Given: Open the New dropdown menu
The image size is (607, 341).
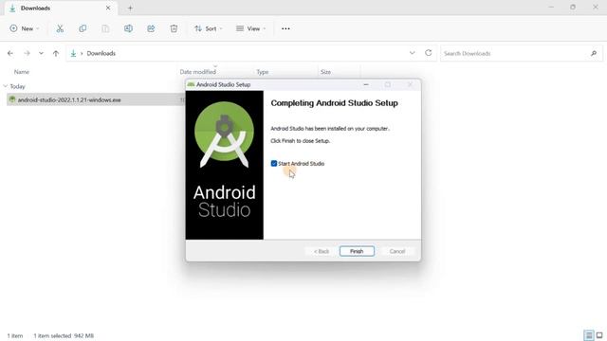Looking at the screenshot, I should (25, 28).
